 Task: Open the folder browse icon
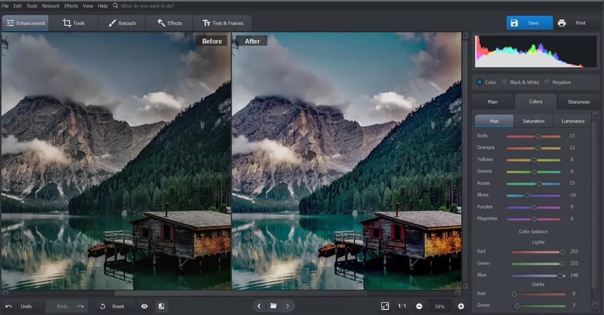273,306
